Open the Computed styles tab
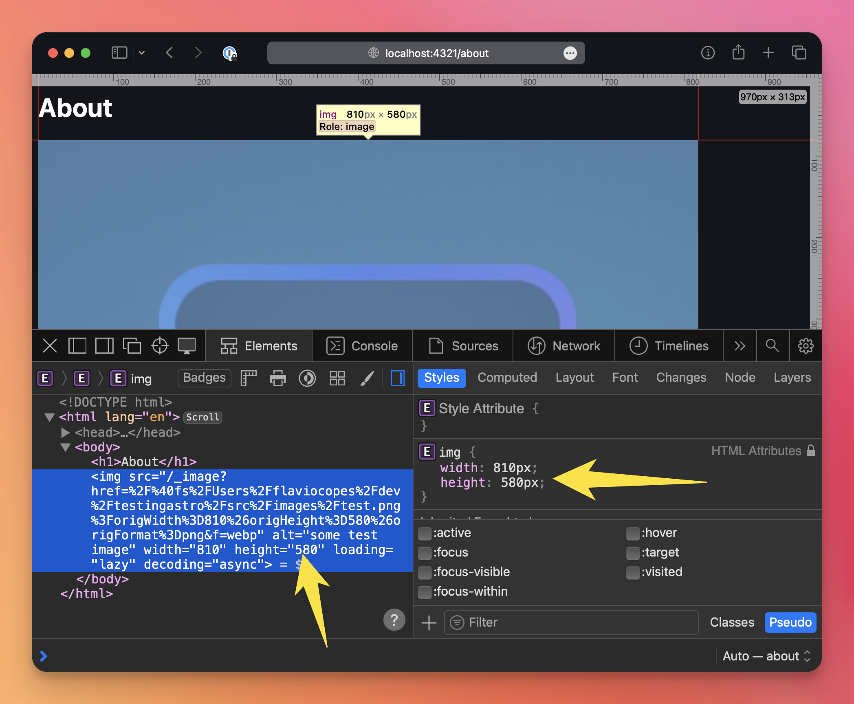This screenshot has height=704, width=854. (x=507, y=378)
